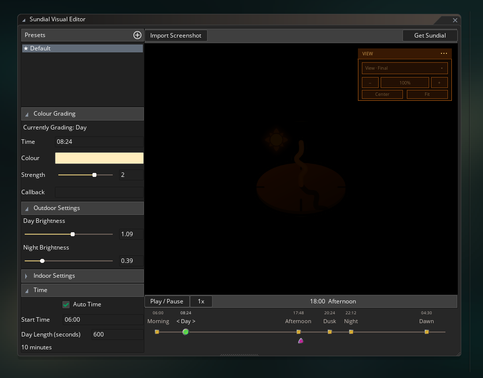Viewport: 483px width, 378px height.
Task: Click Import Screenshot button
Action: (176, 36)
